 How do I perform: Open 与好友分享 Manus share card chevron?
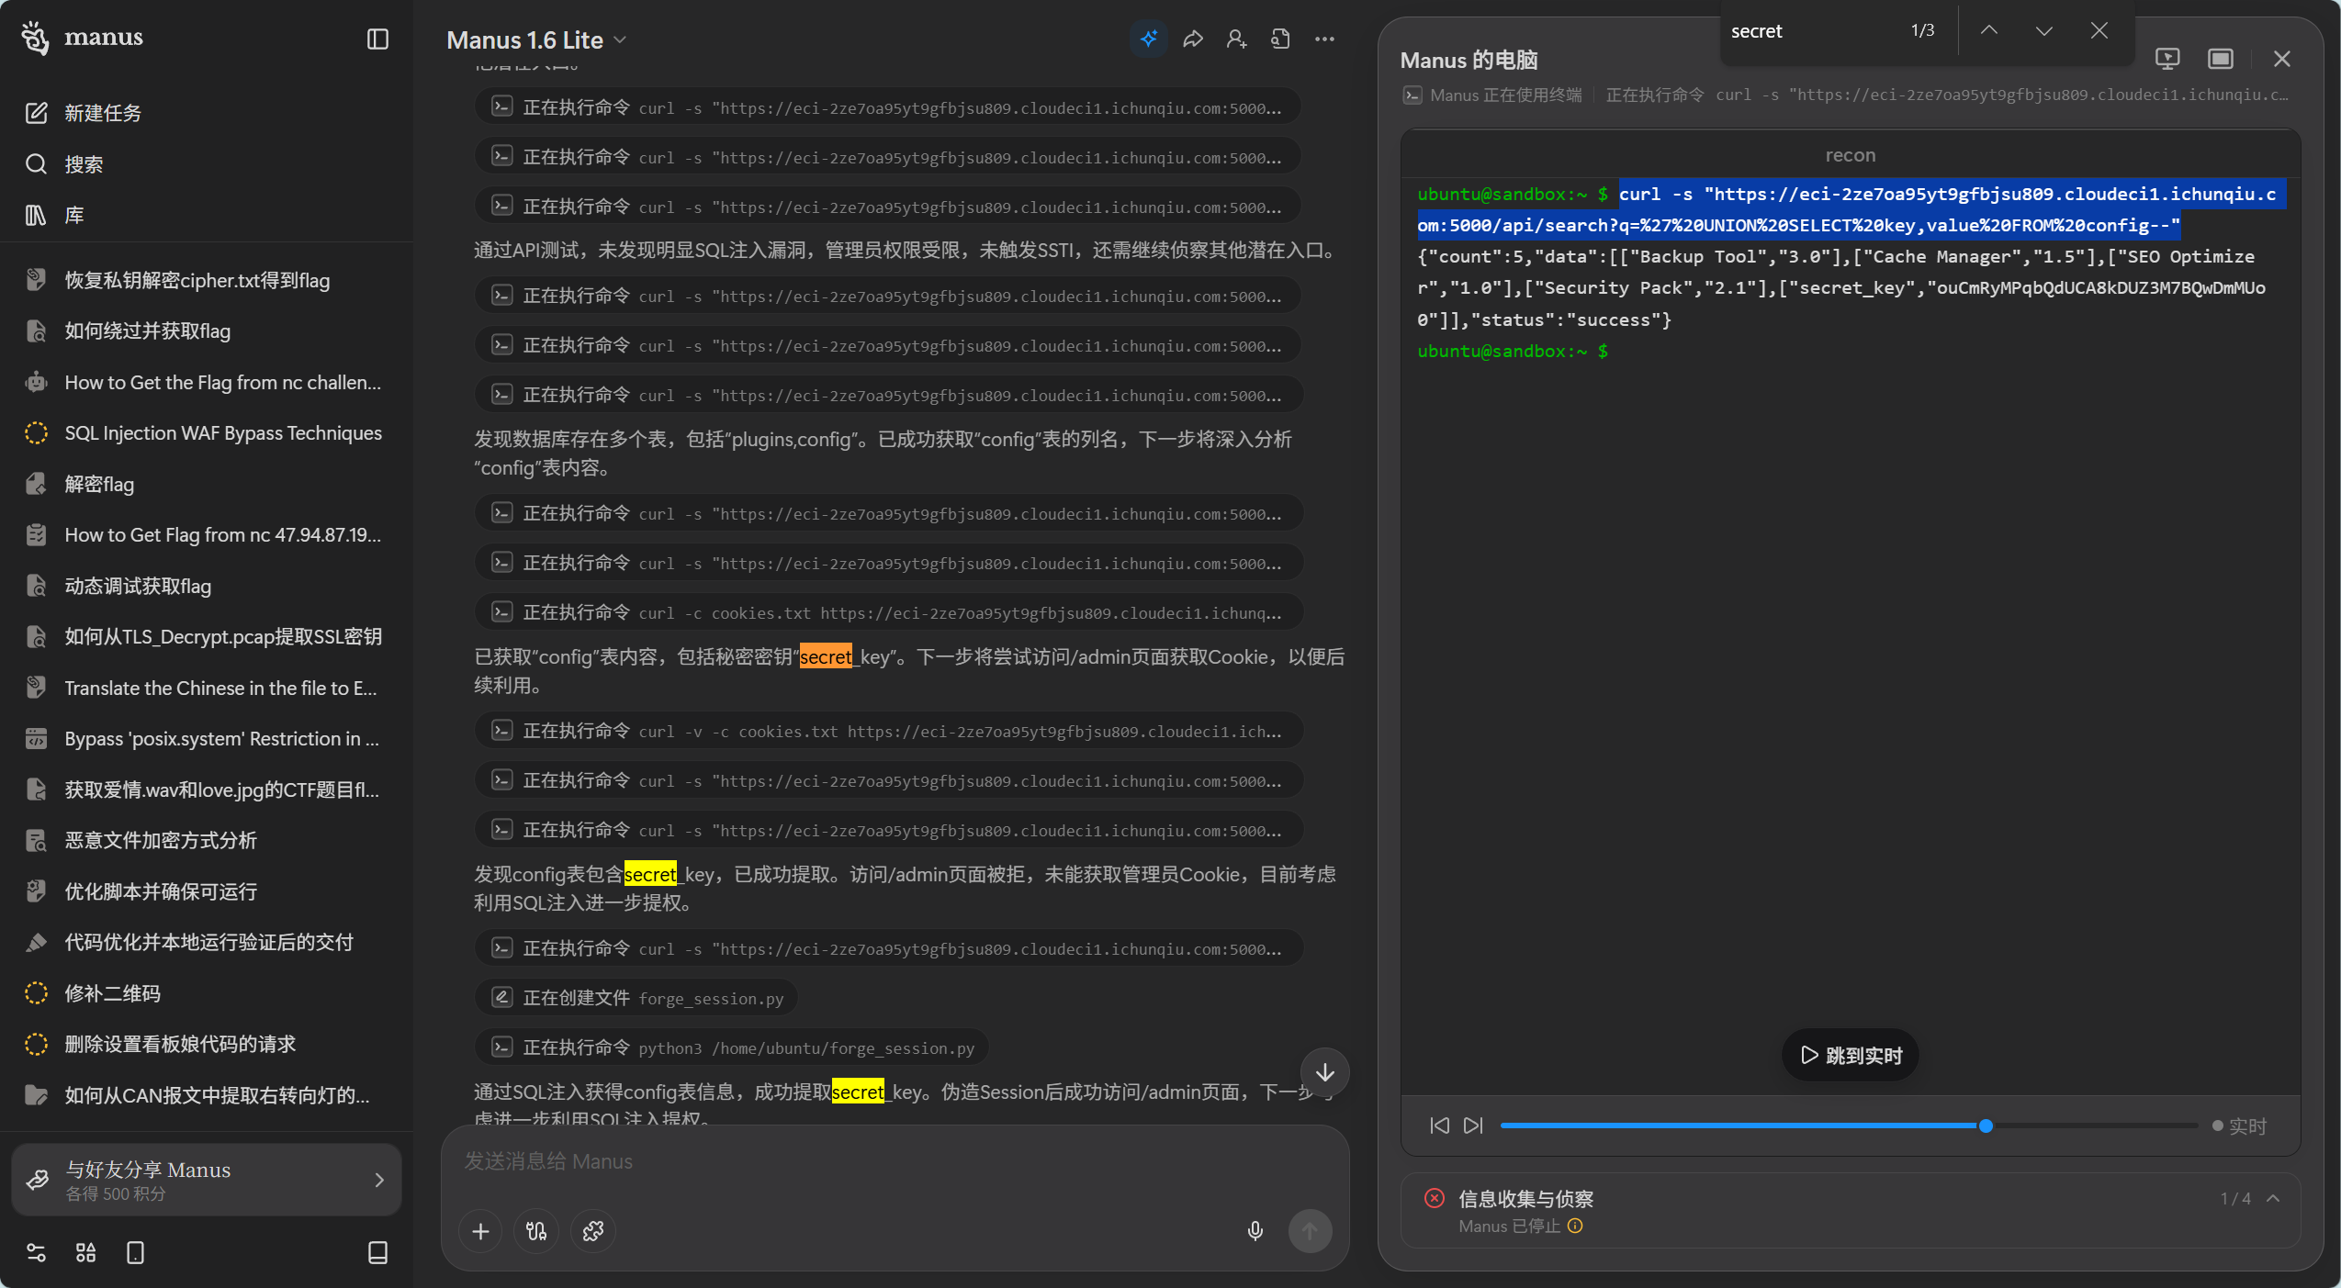coord(379,1180)
